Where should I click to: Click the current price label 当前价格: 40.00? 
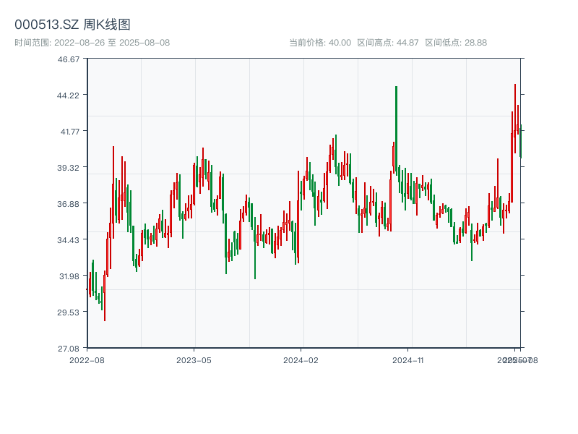[x=320, y=43]
